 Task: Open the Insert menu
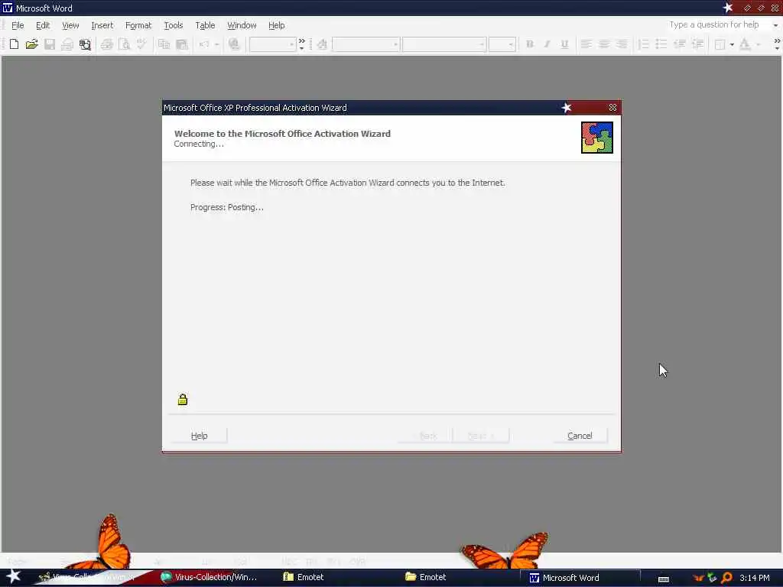[x=102, y=25]
